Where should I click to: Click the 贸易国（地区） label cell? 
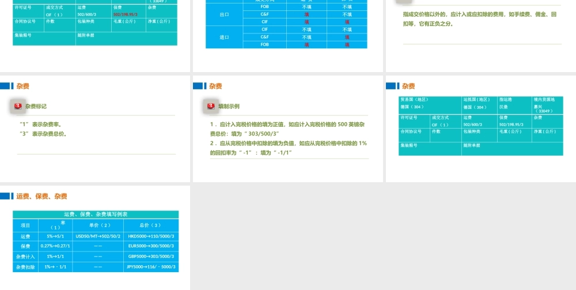pos(414,99)
